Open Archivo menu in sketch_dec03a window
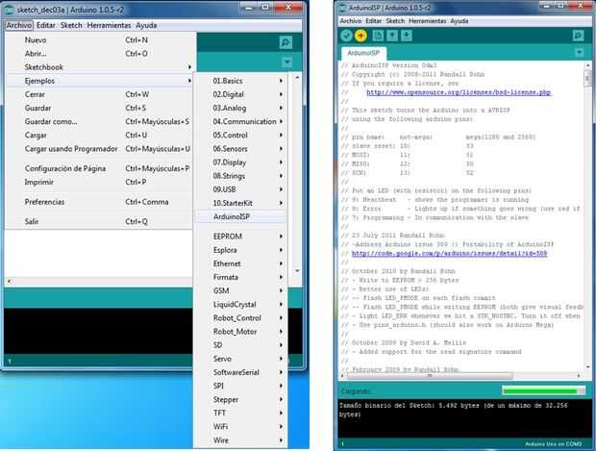596x451 pixels. point(19,25)
